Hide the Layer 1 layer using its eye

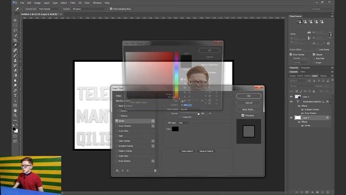click(291, 96)
